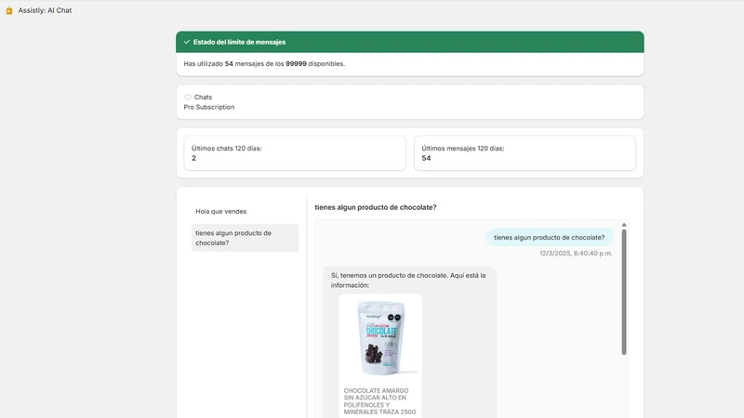Click the scrollbar up arrow in chat
744x418 pixels.
(624, 225)
